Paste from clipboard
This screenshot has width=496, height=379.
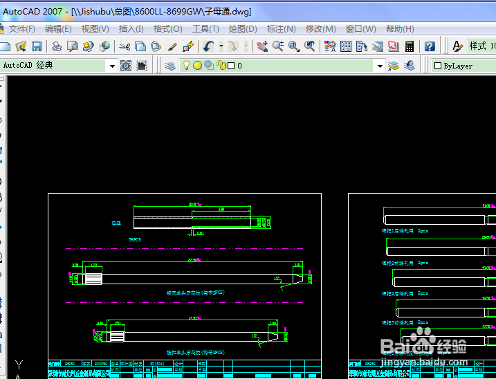click(x=156, y=46)
